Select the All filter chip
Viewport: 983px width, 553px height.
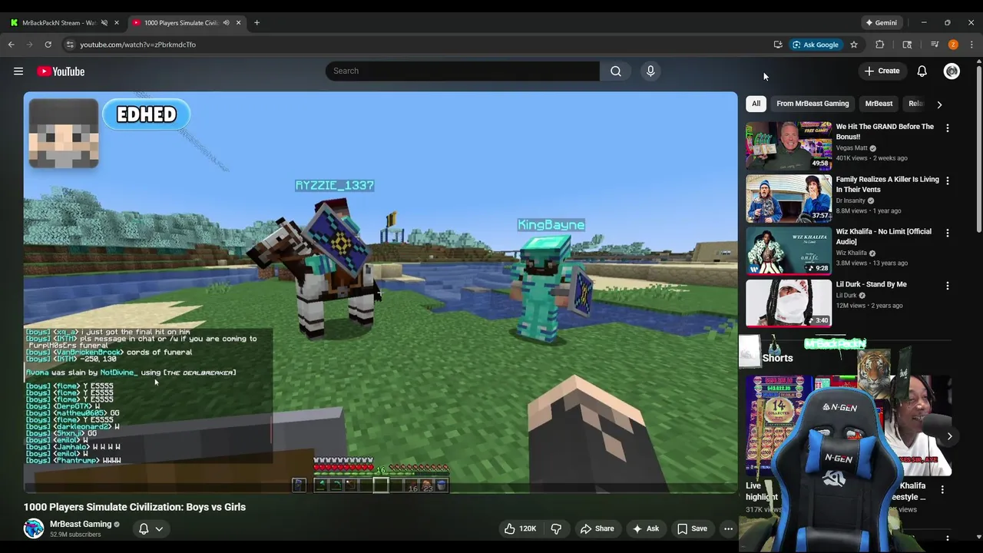click(x=756, y=104)
